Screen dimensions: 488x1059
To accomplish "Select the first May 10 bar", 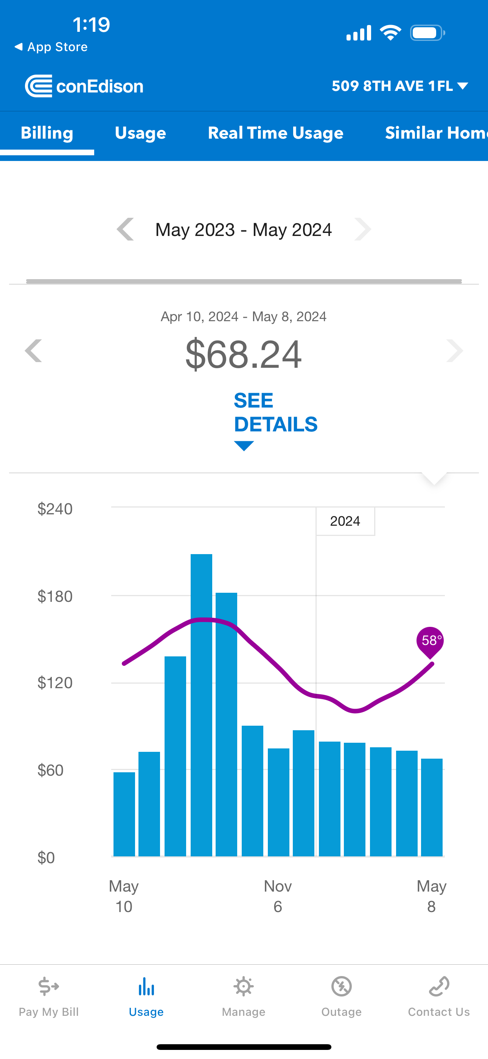I will 124,814.
